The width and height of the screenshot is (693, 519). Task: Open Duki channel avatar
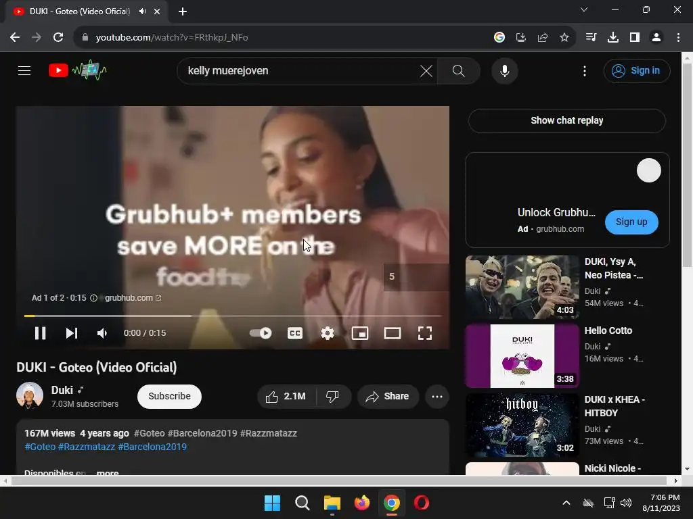point(30,395)
